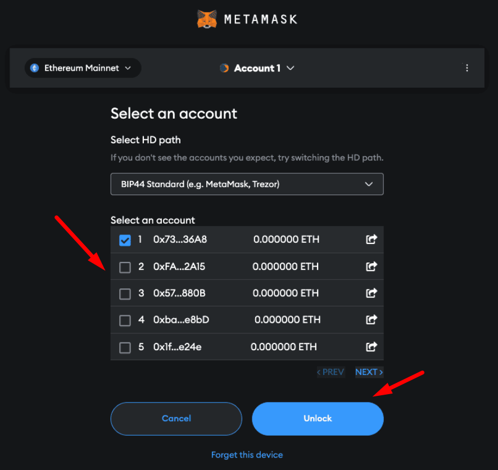Click the ETH balance of account 0xba...e8bD
The width and height of the screenshot is (498, 470).
point(288,319)
